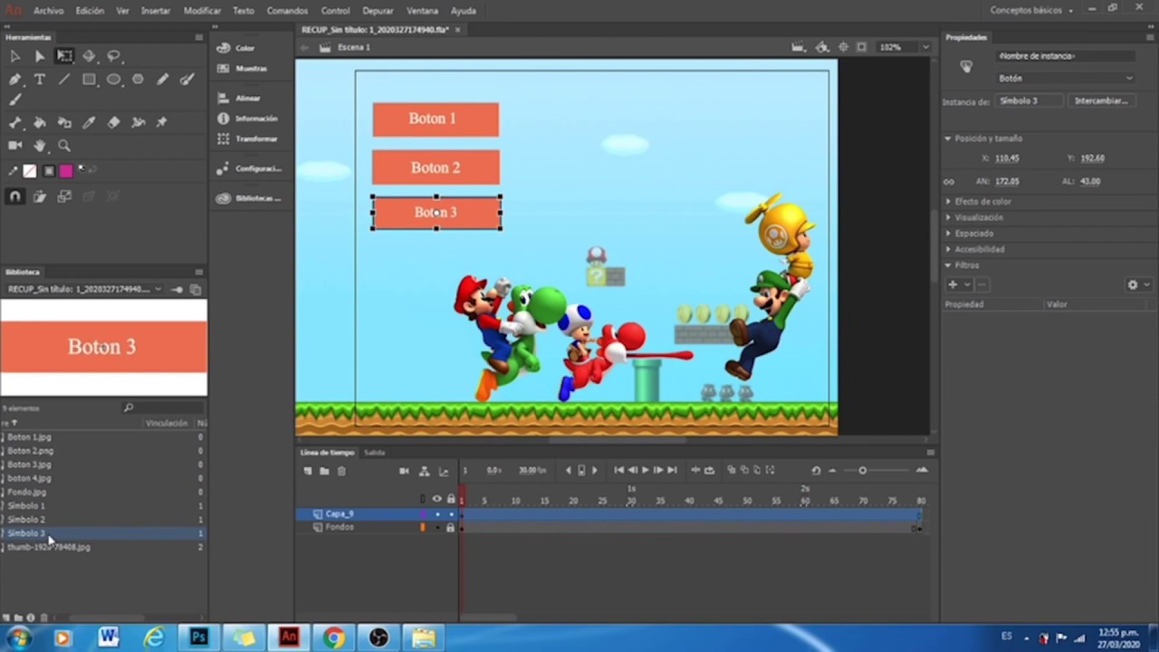The height and width of the screenshot is (652, 1159).
Task: Toggle lock dot for Capa_9 layer
Action: coord(451,514)
